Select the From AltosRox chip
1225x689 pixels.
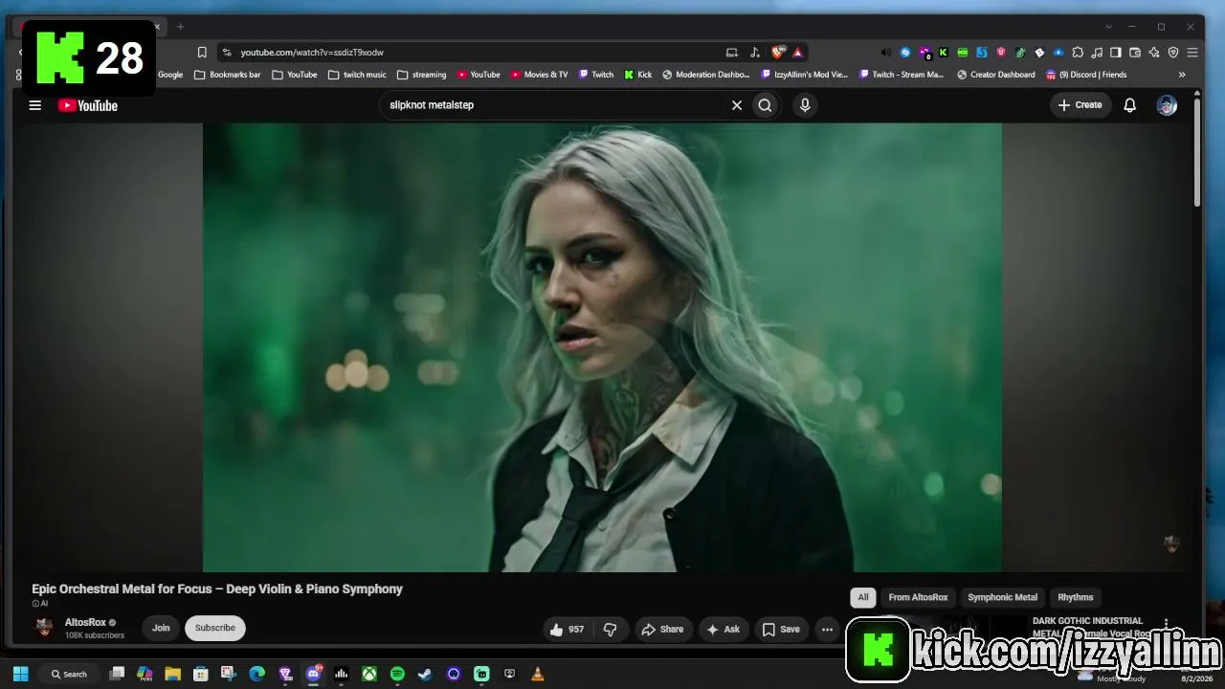point(918,597)
